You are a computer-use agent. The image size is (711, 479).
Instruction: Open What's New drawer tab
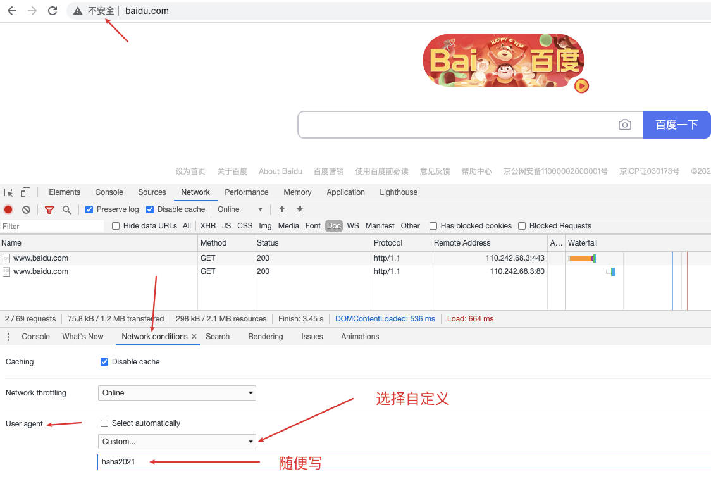(82, 337)
